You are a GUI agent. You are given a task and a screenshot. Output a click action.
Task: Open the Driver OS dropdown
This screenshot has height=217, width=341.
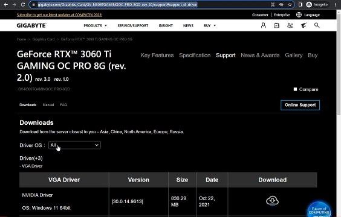(74, 145)
